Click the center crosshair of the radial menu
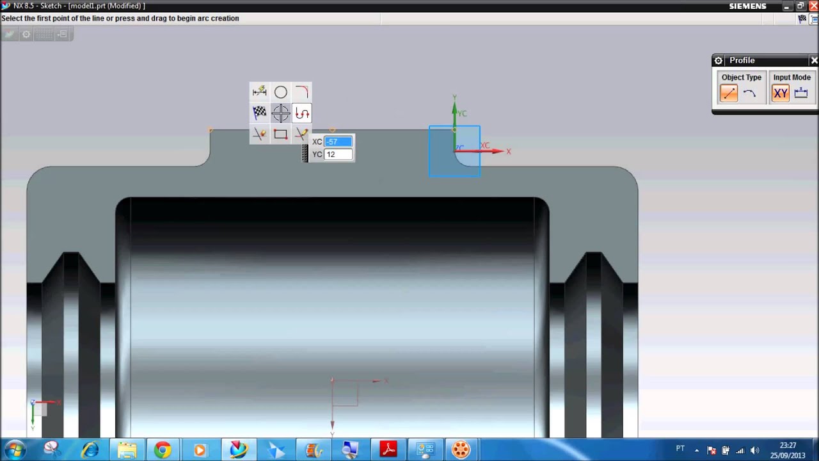 tap(280, 113)
